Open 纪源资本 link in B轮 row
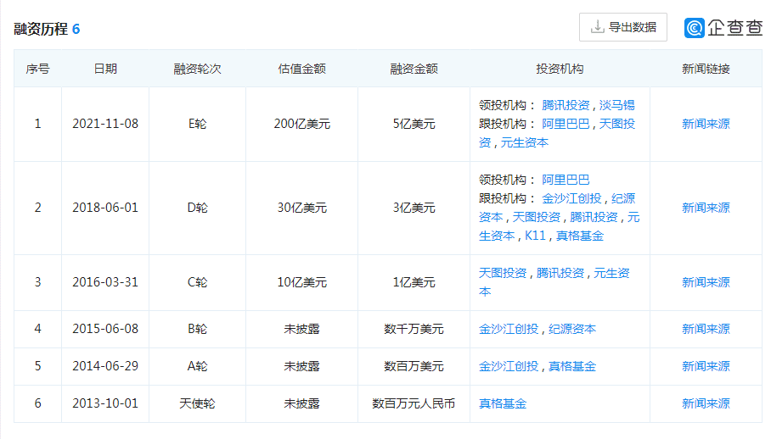The height and width of the screenshot is (439, 771). tap(571, 329)
